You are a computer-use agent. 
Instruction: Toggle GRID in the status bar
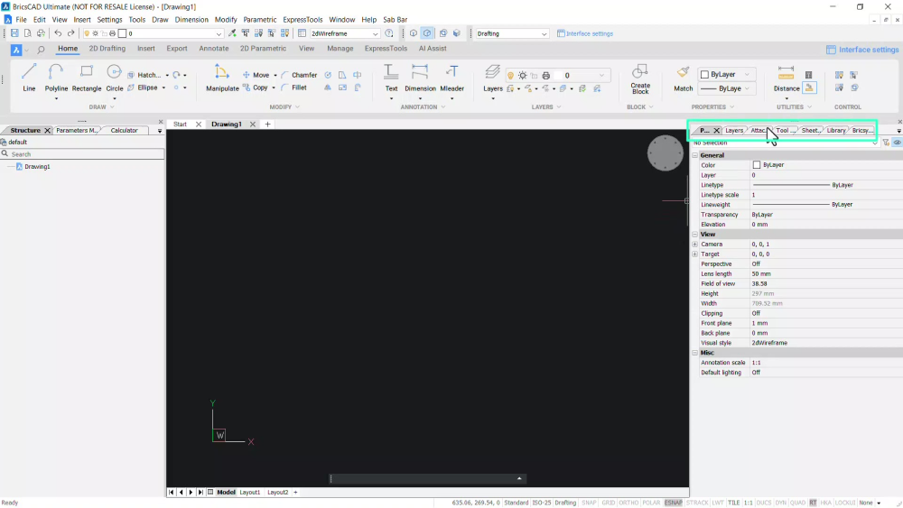click(x=608, y=503)
